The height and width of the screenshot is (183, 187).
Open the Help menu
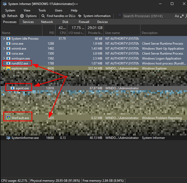pyautogui.click(x=74, y=10)
